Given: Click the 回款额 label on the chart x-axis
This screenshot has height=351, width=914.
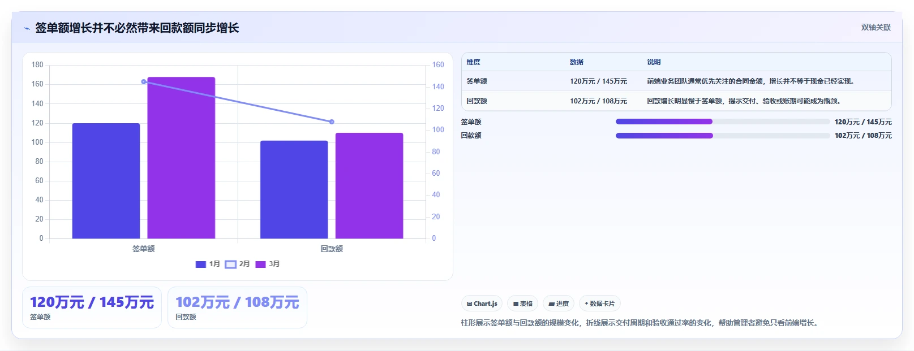Looking at the screenshot, I should click(x=332, y=249).
